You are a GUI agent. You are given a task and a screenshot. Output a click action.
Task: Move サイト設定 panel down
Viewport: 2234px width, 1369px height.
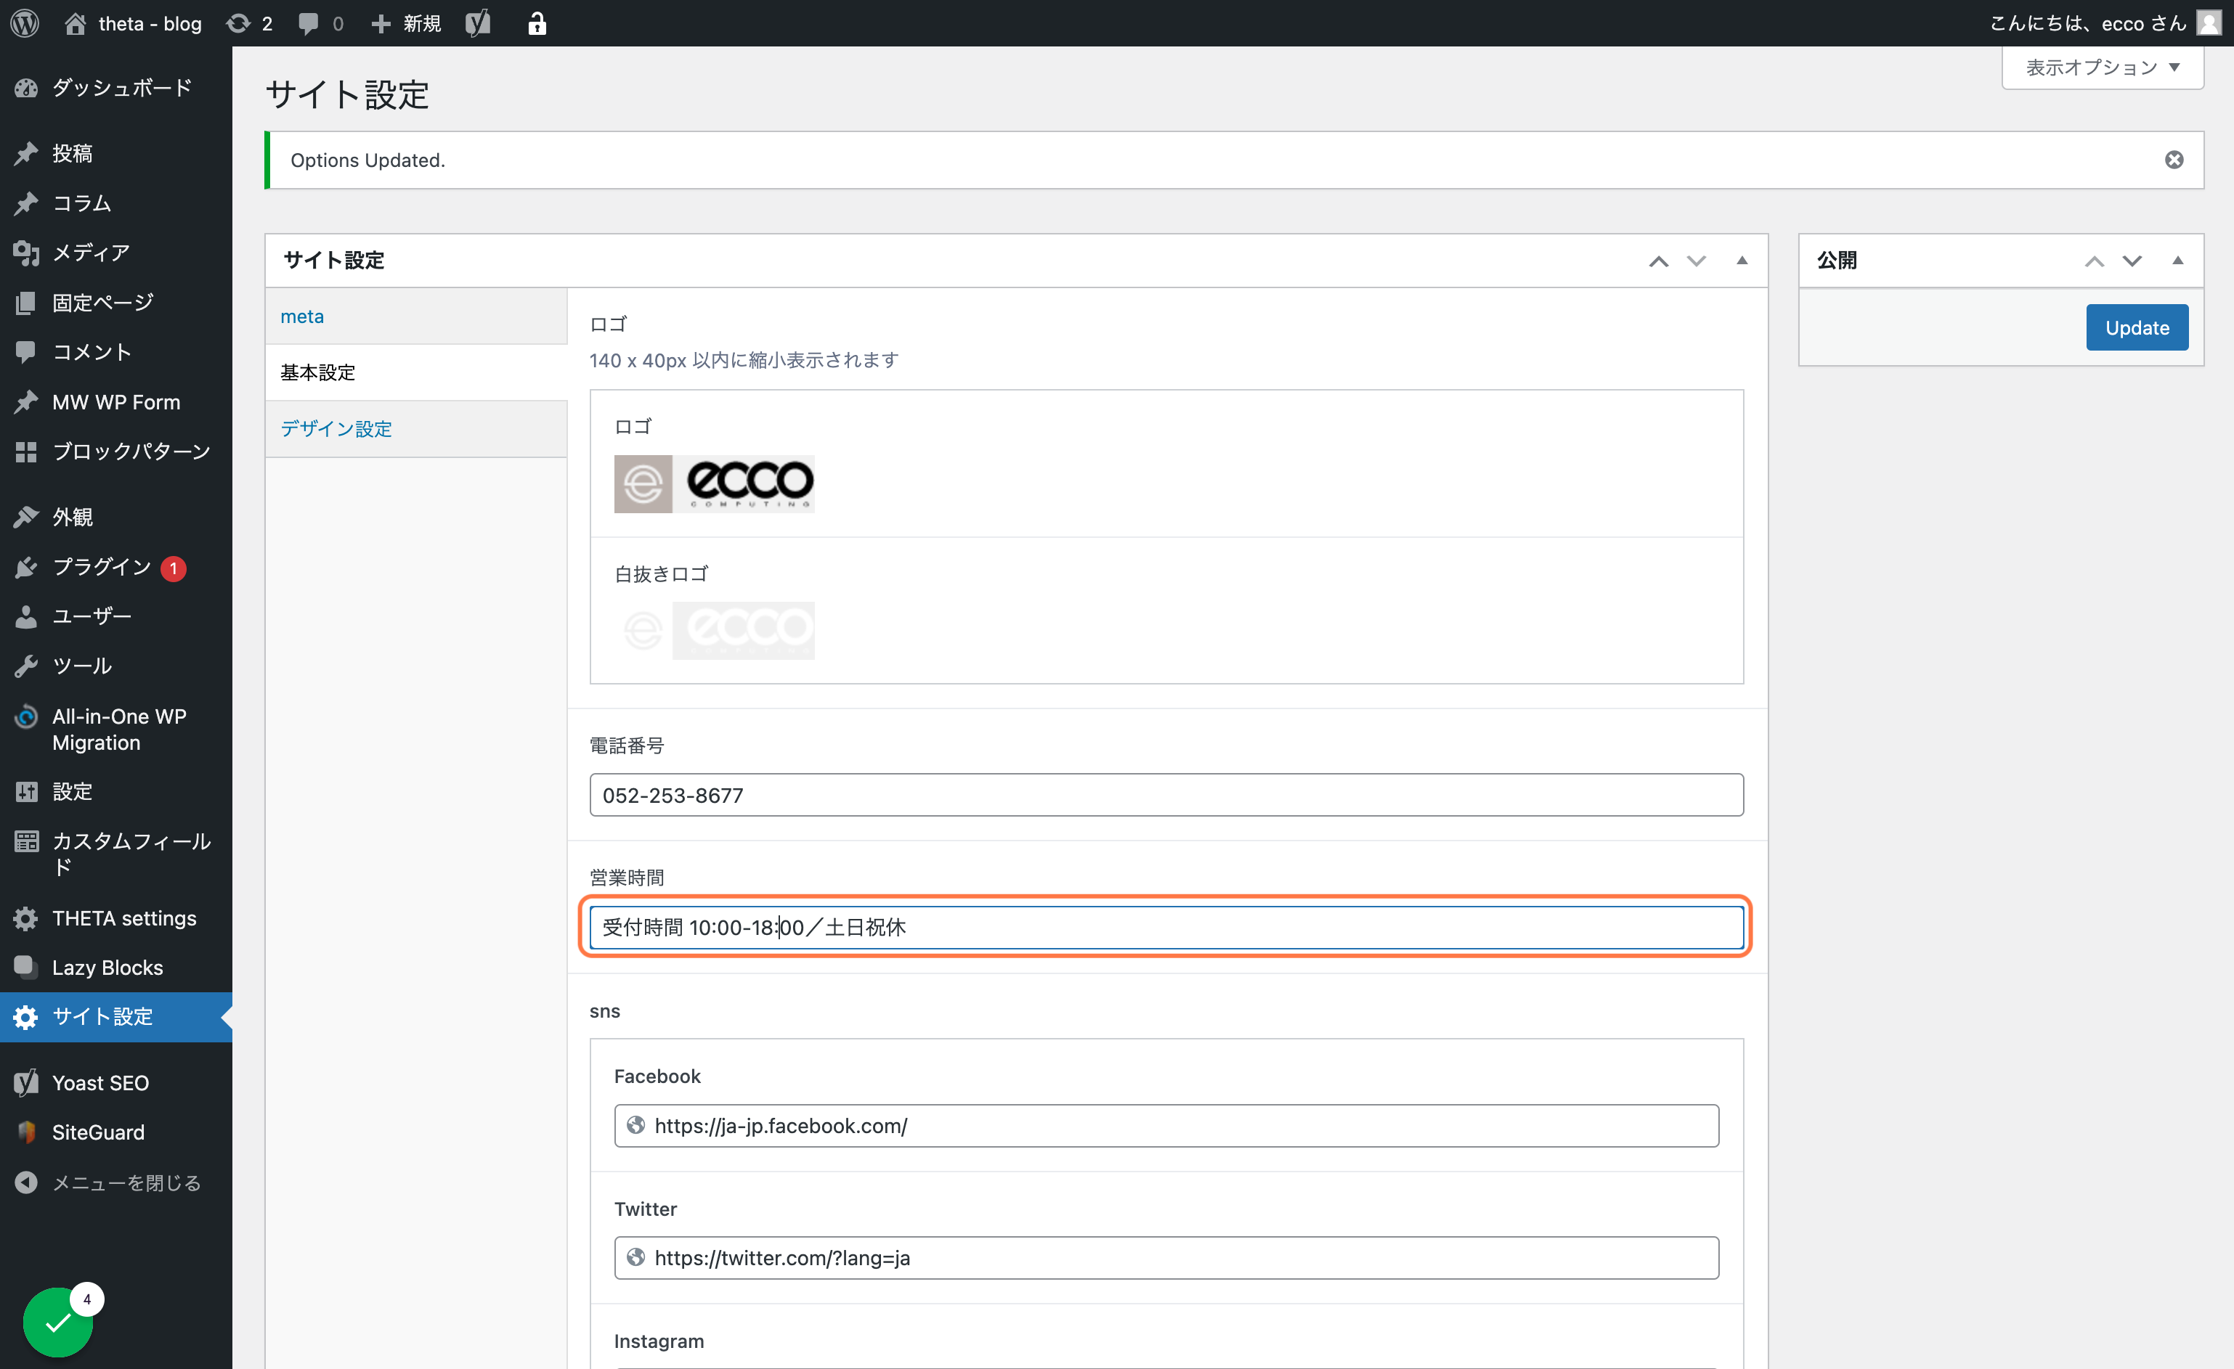tap(1697, 261)
